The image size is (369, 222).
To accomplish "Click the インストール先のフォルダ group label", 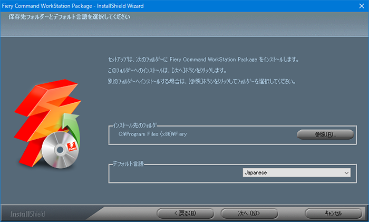I will pos(135,126).
